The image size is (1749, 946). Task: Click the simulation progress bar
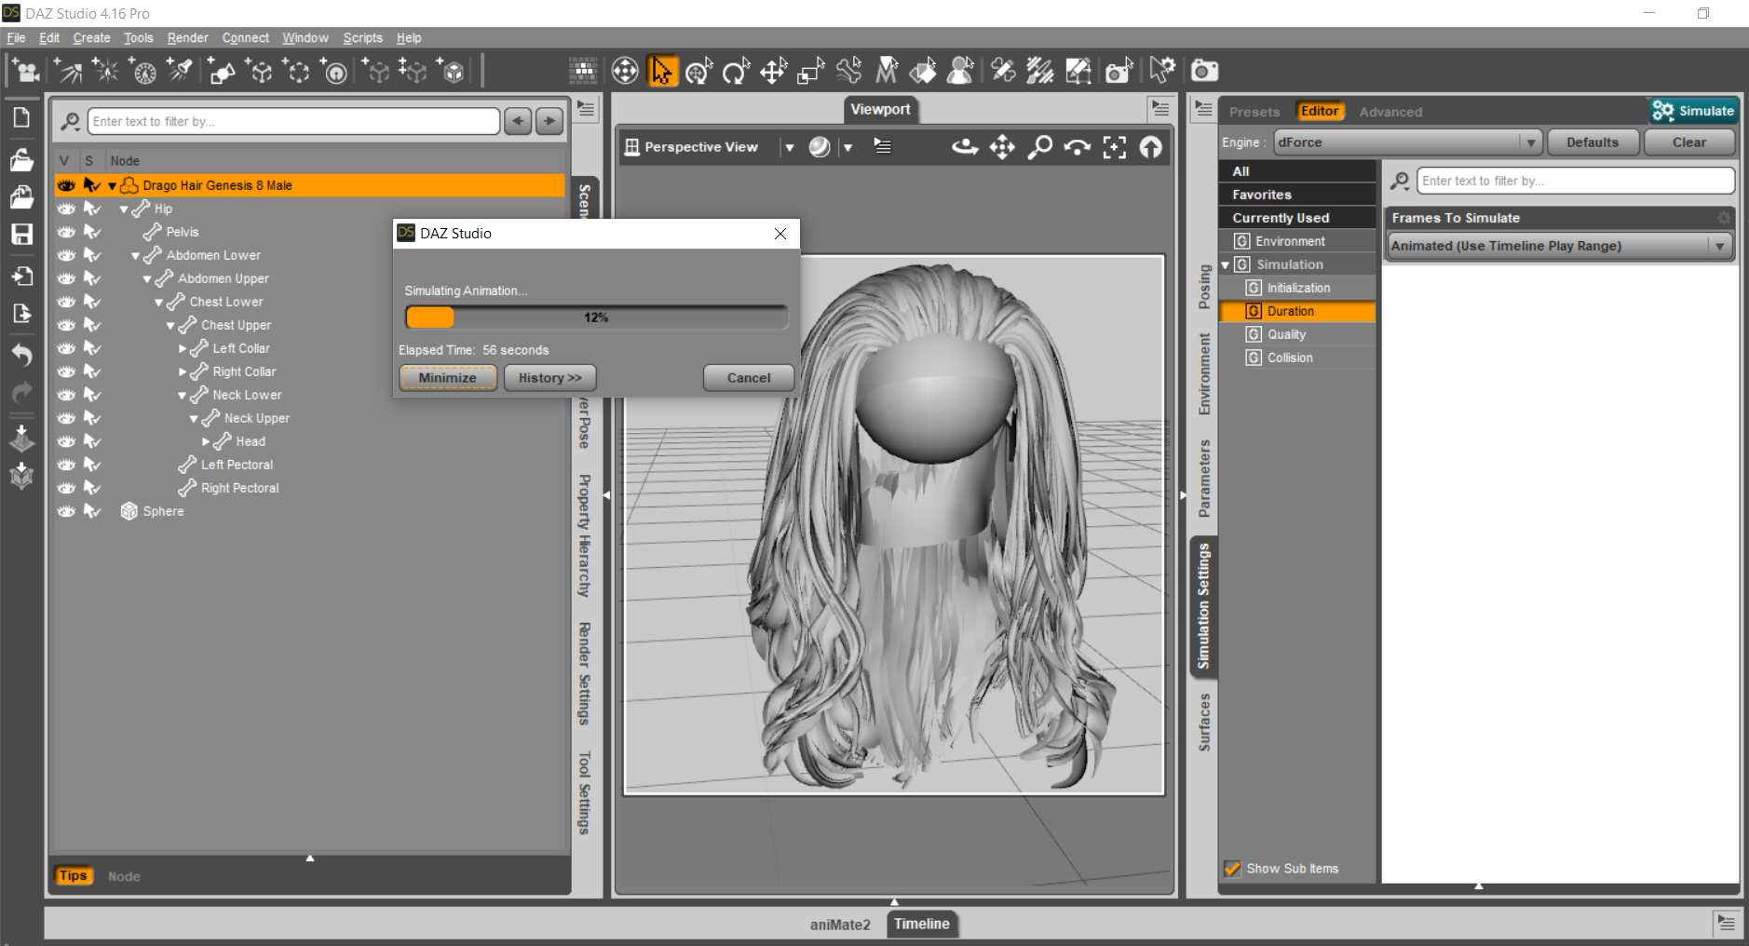tap(596, 318)
